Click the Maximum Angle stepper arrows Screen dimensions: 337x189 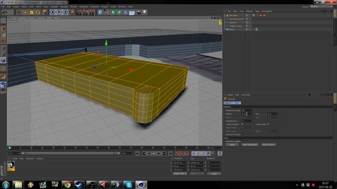(252, 110)
